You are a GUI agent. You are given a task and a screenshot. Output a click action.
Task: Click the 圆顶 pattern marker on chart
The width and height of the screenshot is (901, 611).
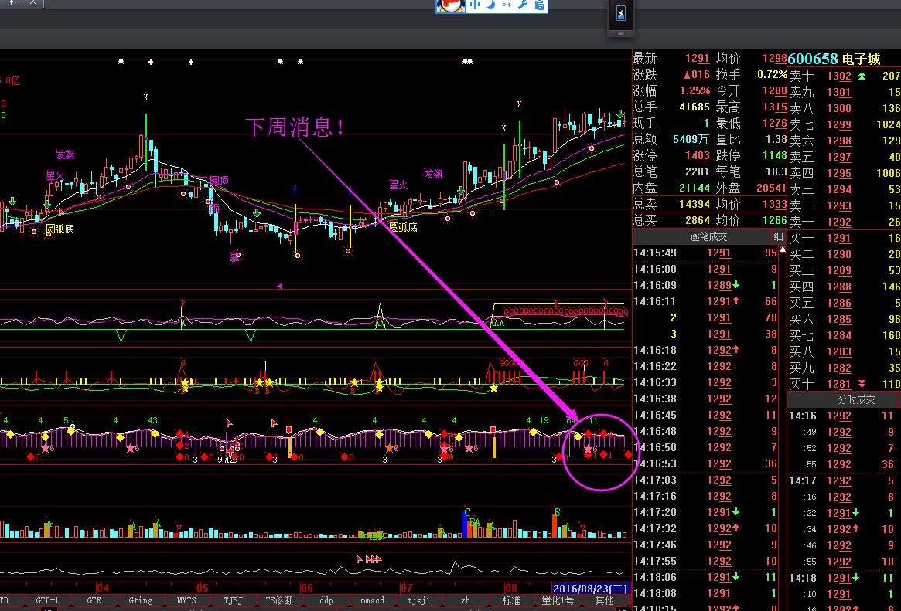[219, 181]
